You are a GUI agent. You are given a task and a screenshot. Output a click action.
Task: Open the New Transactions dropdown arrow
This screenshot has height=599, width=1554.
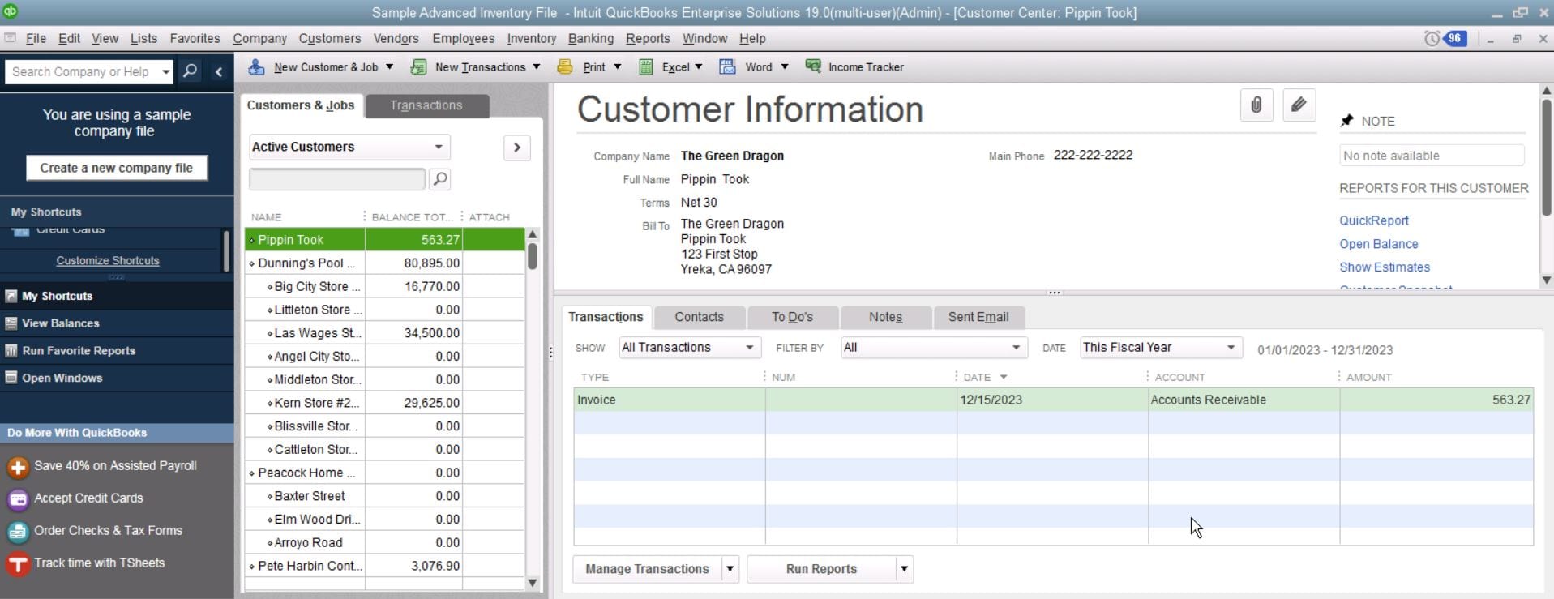537,67
